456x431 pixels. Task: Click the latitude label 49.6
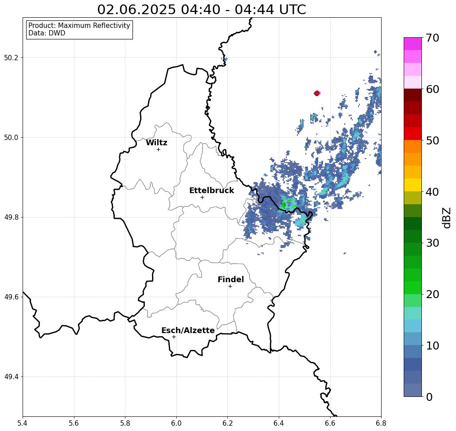point(11,297)
